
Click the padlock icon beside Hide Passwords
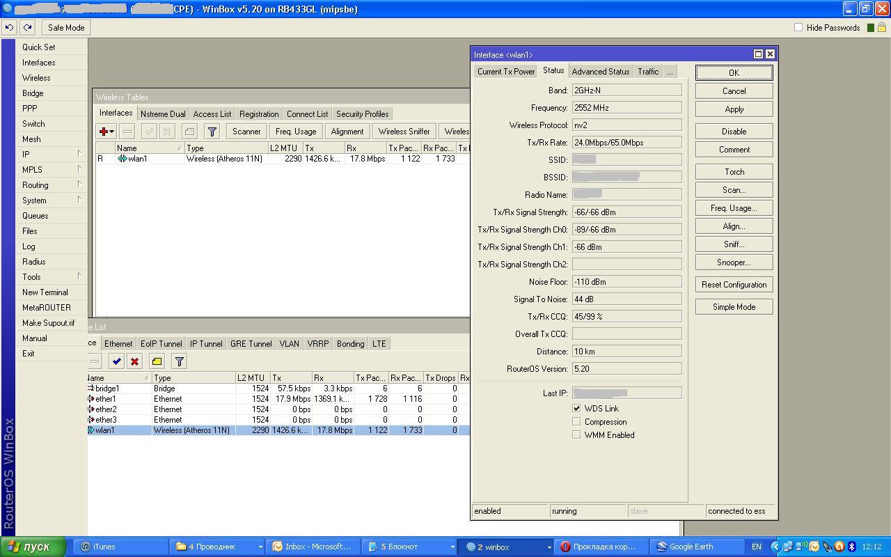882,28
